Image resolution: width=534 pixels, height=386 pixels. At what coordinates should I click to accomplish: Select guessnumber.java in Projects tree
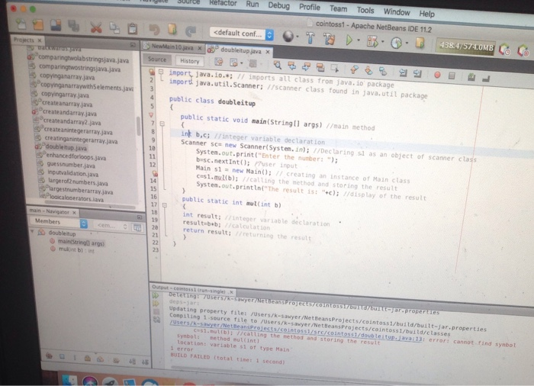tap(71, 165)
